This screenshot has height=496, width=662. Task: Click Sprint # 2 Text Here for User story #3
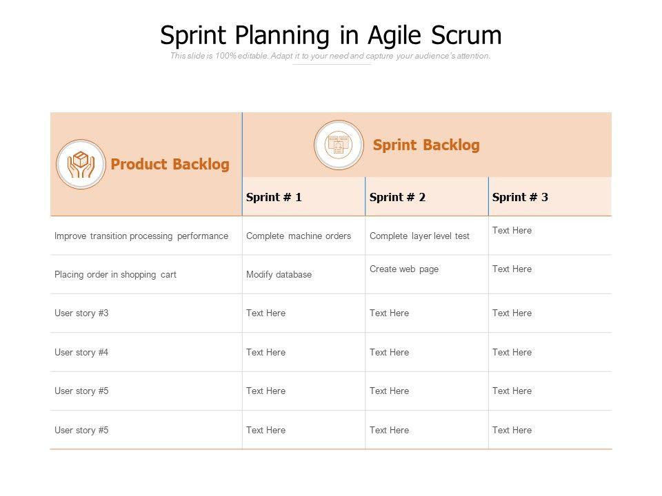389,313
